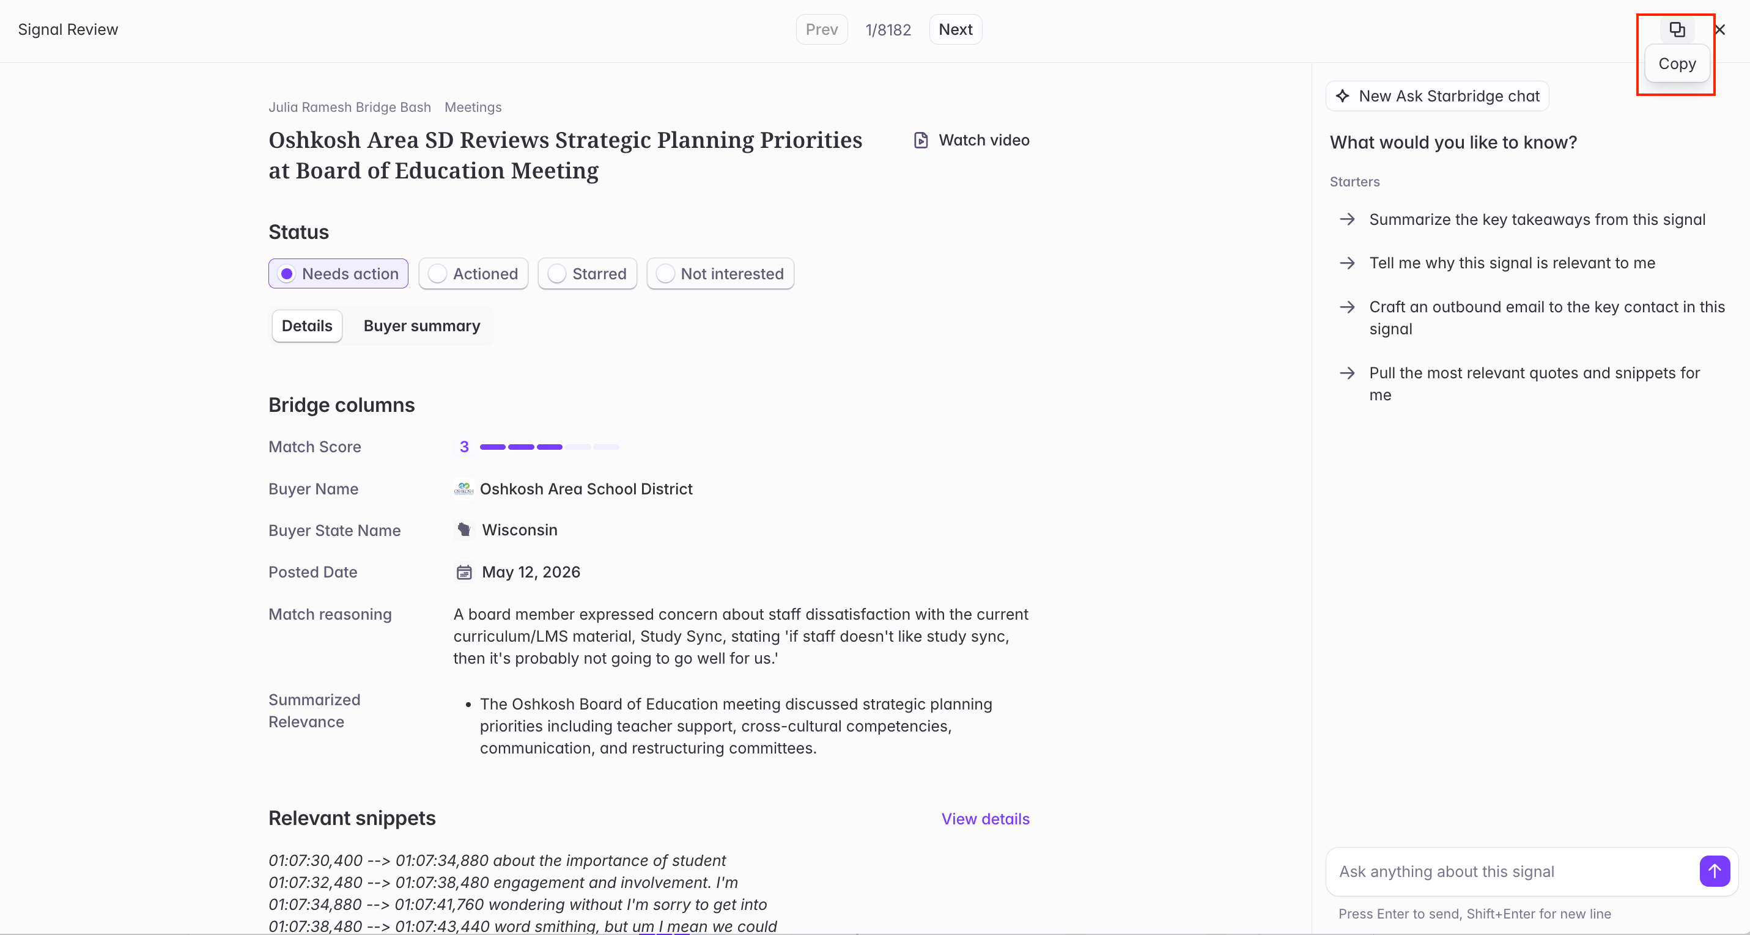Click the 1/8182 signal counter

pyautogui.click(x=888, y=29)
